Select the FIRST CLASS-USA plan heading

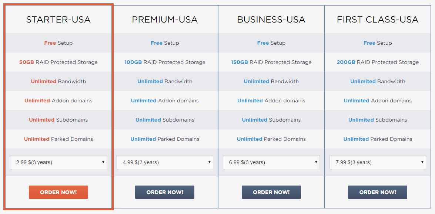tap(378, 19)
